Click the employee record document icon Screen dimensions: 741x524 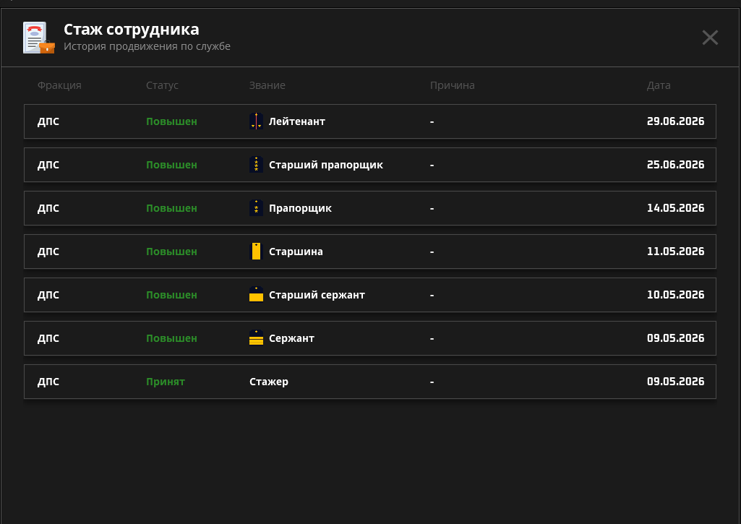[39, 38]
